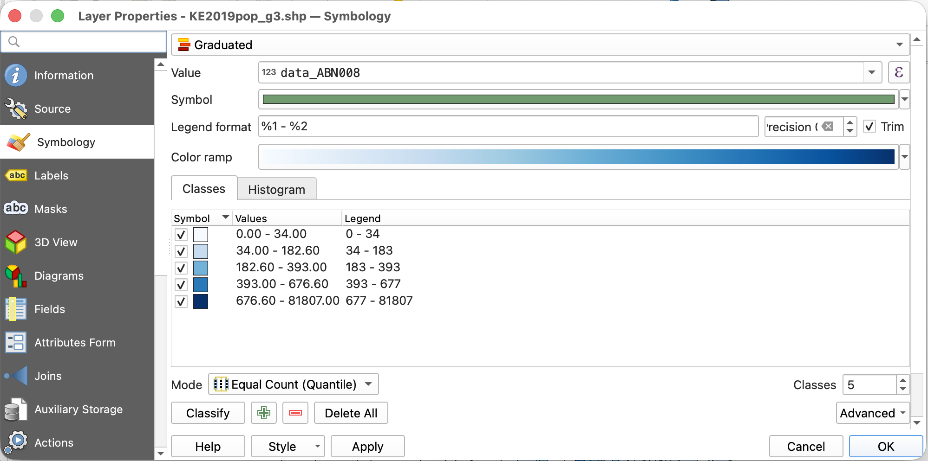
Task: Click the Graduated renderer stacked-bars icon
Action: coord(184,45)
